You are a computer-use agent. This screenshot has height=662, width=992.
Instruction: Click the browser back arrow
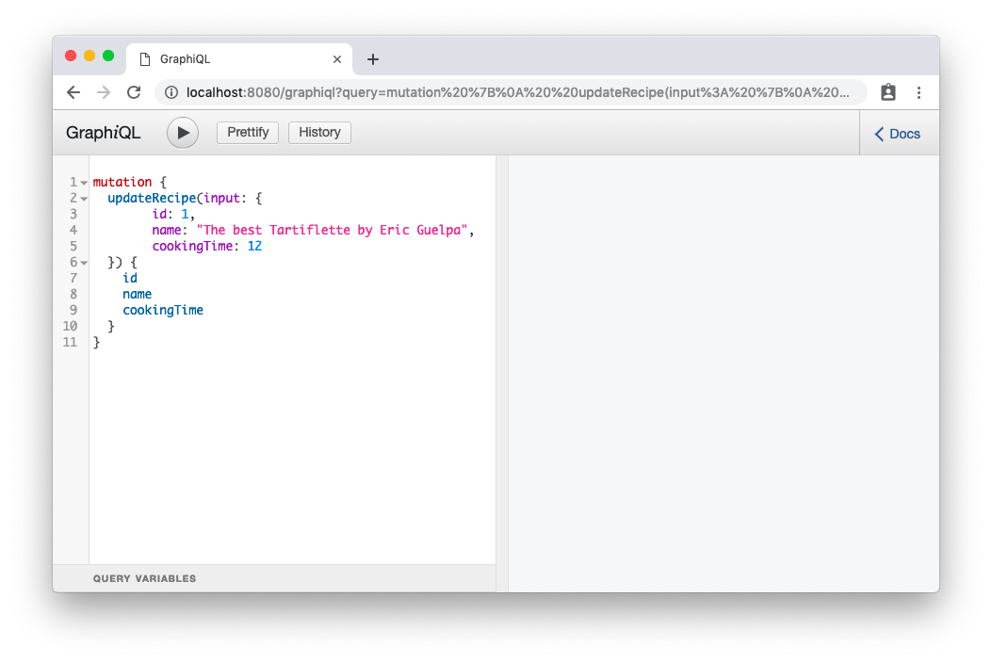[x=73, y=92]
